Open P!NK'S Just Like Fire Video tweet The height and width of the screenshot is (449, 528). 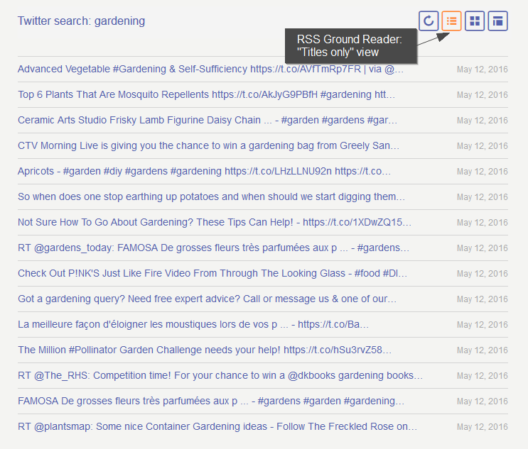pyautogui.click(x=212, y=273)
